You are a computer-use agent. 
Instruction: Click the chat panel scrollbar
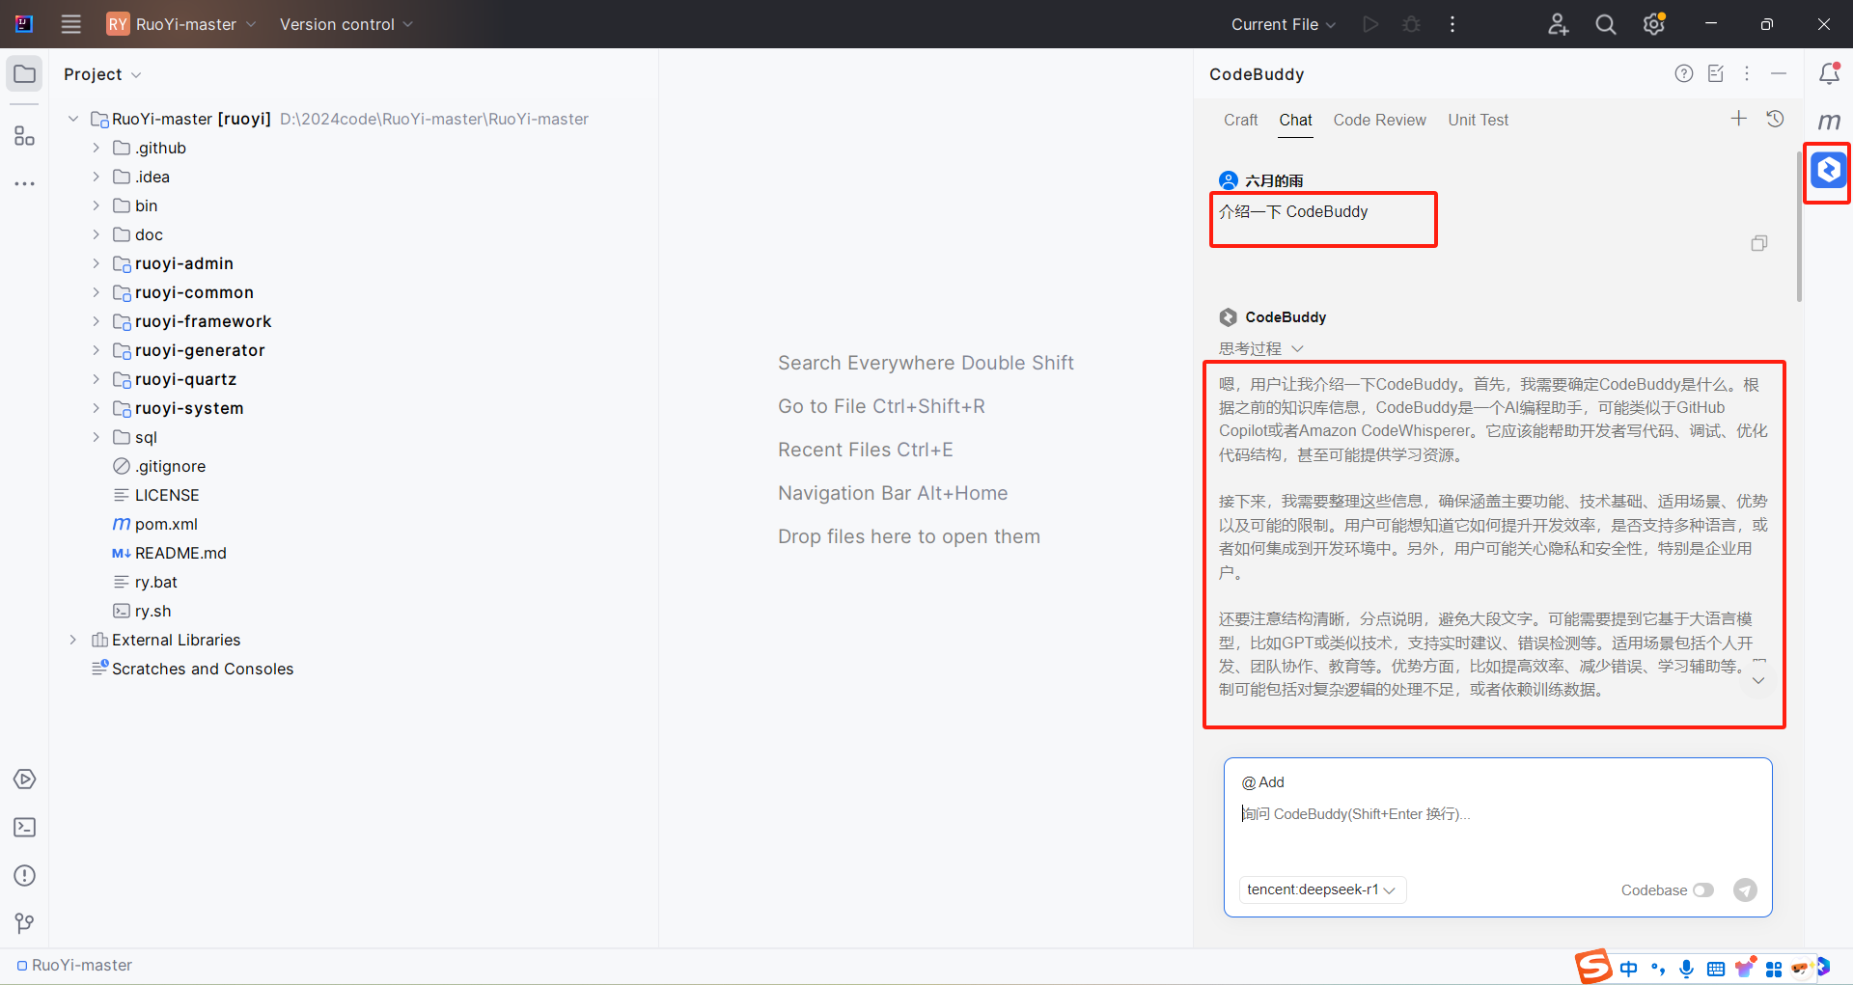pyautogui.click(x=1799, y=226)
